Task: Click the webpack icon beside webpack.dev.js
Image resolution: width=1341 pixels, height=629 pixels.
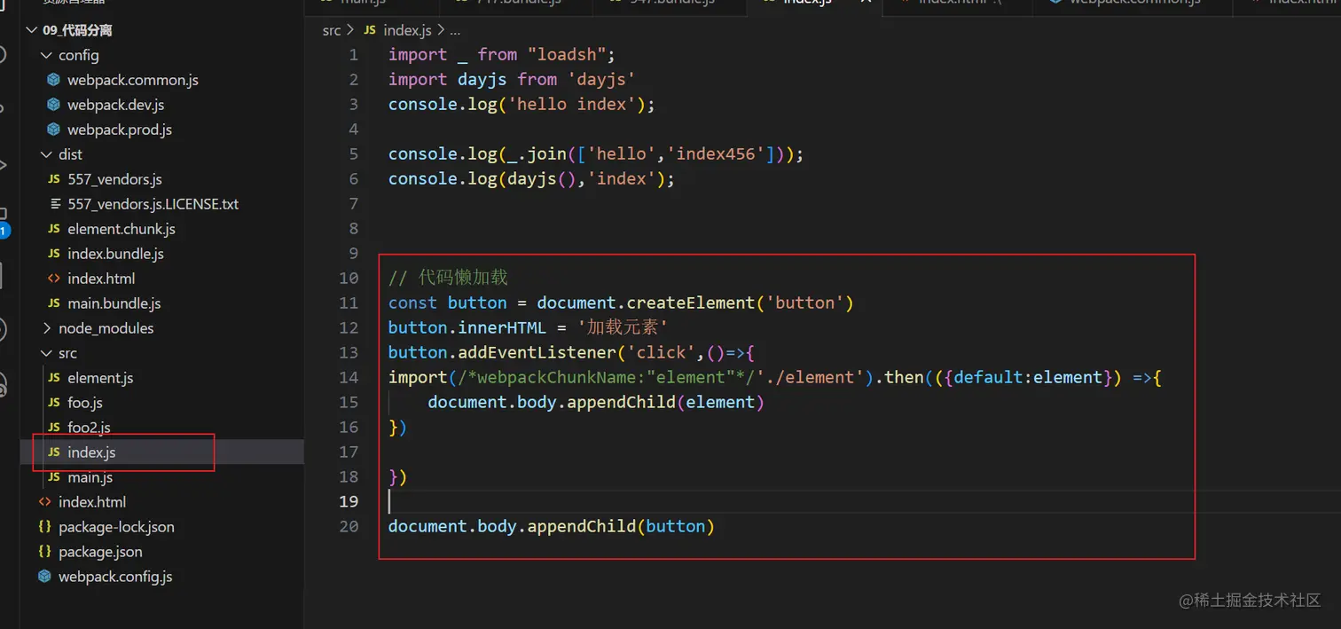Action: 53,105
